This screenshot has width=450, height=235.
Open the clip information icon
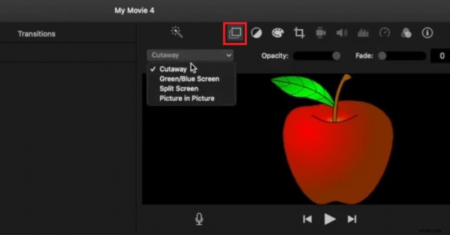(x=427, y=33)
